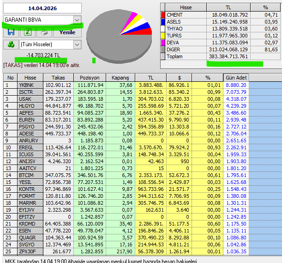Click the gray DiGER color swatch
This screenshot has height=263, width=282.
pos(163,49)
